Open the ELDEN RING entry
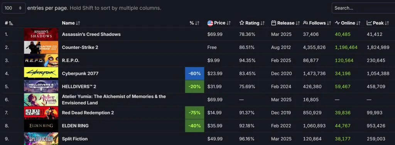 click(75, 126)
